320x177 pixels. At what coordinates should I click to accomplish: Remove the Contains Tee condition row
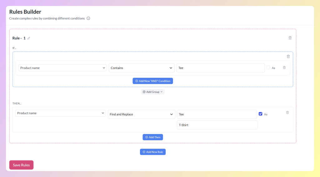click(x=284, y=68)
